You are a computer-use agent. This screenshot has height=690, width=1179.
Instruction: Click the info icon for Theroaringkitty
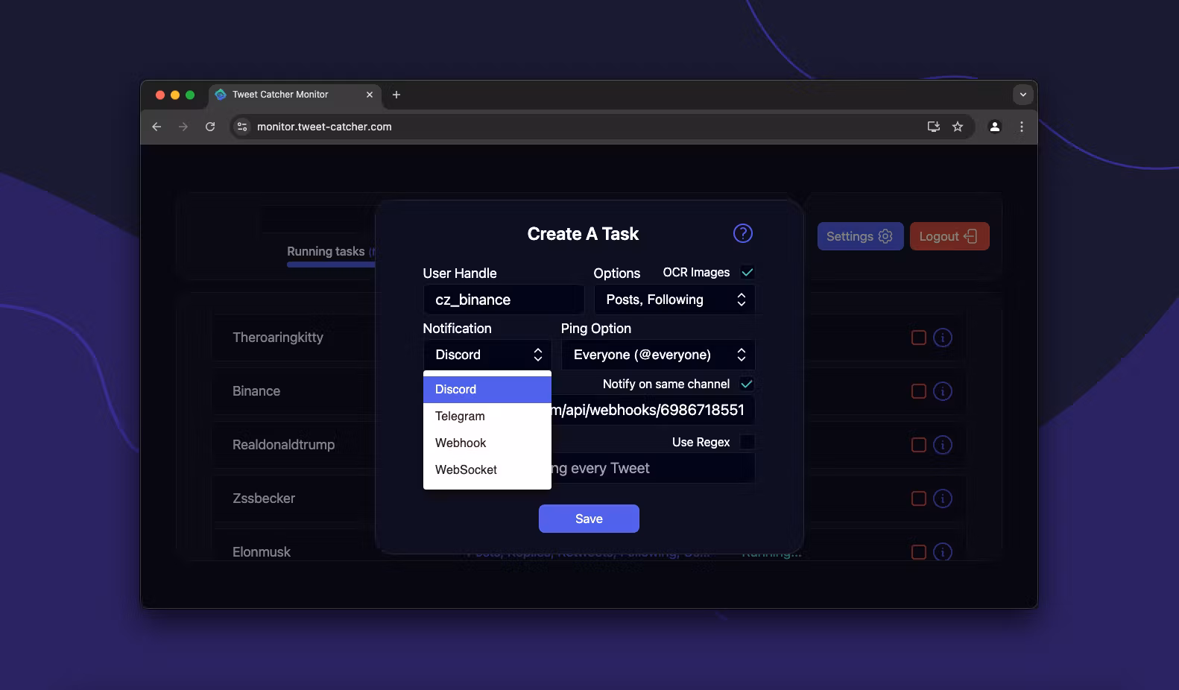[942, 338]
